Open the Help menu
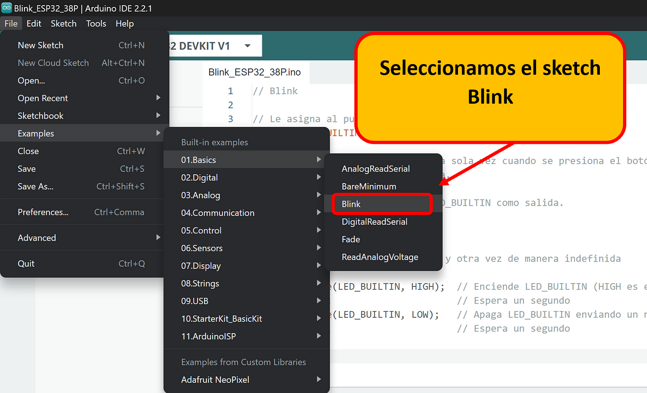 pyautogui.click(x=125, y=24)
